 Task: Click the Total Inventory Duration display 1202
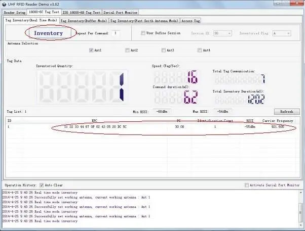point(240,100)
